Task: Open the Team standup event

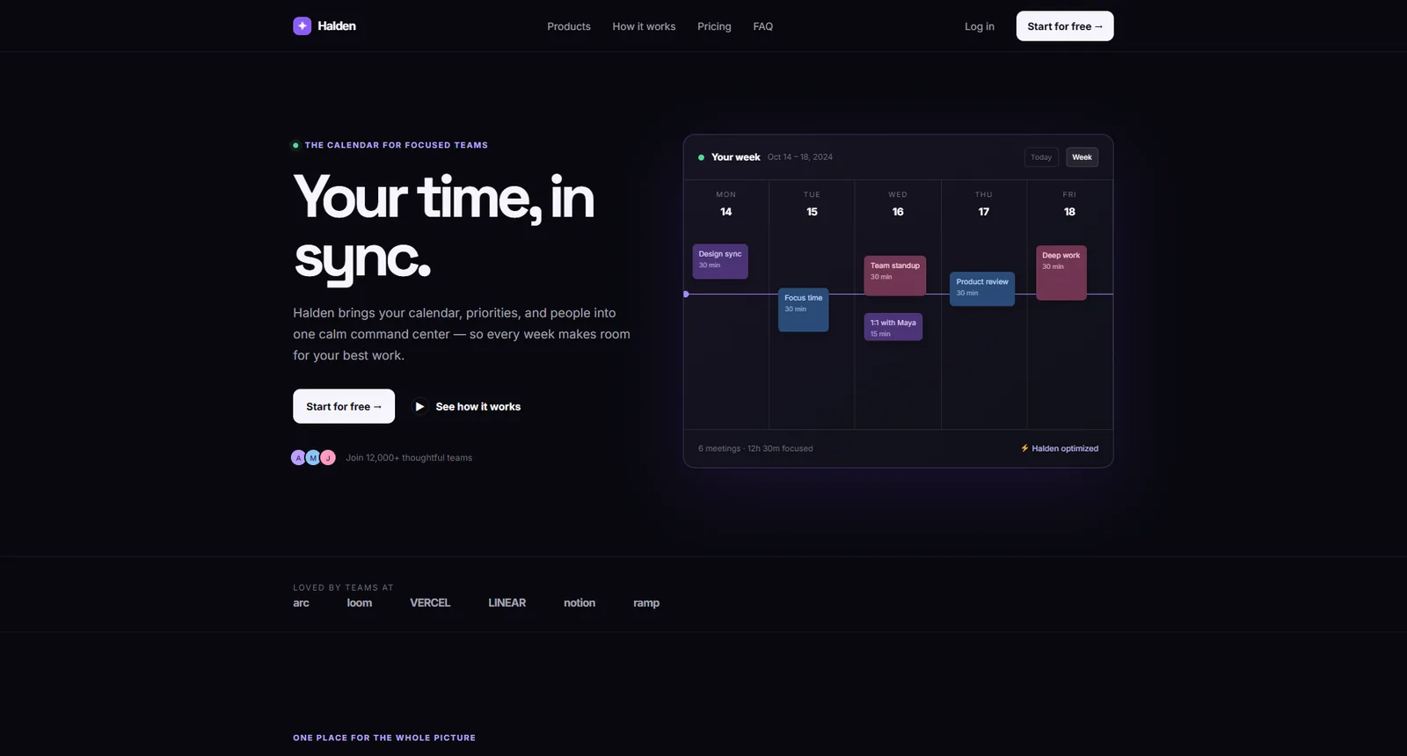Action: [895, 275]
